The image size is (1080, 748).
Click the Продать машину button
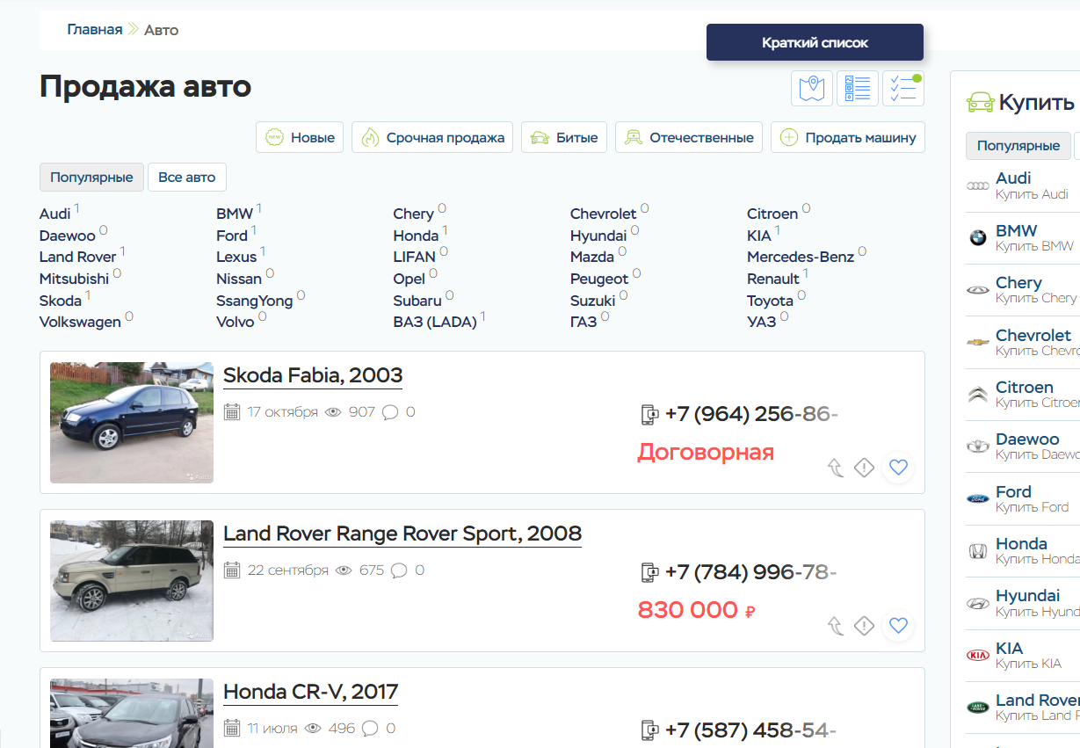pyautogui.click(x=847, y=138)
